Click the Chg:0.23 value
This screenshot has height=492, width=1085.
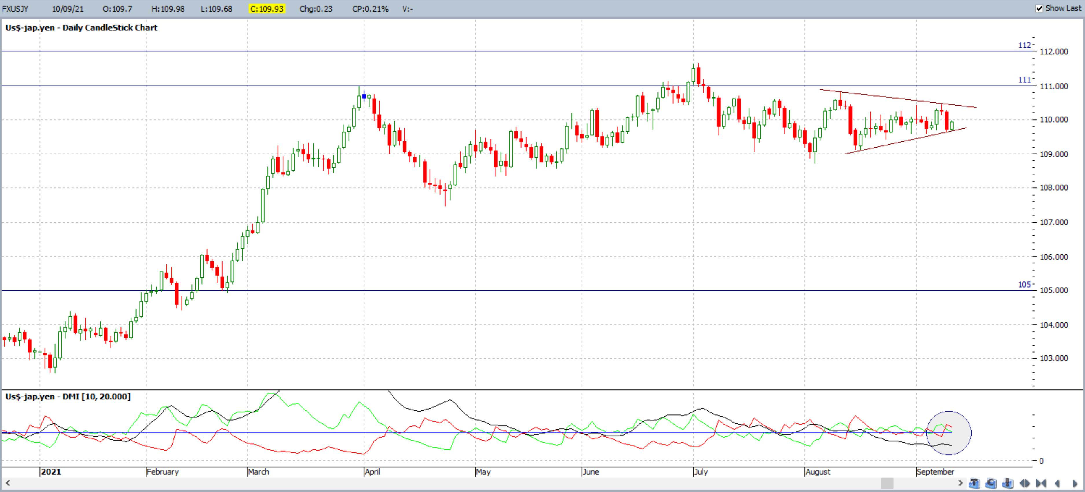click(316, 9)
